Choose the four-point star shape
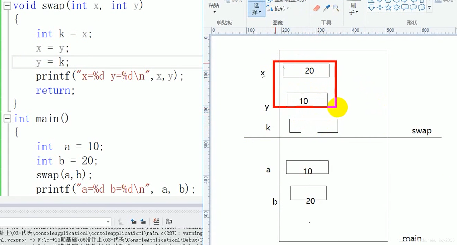This screenshot has height=245, width=457. tap(380, 8)
